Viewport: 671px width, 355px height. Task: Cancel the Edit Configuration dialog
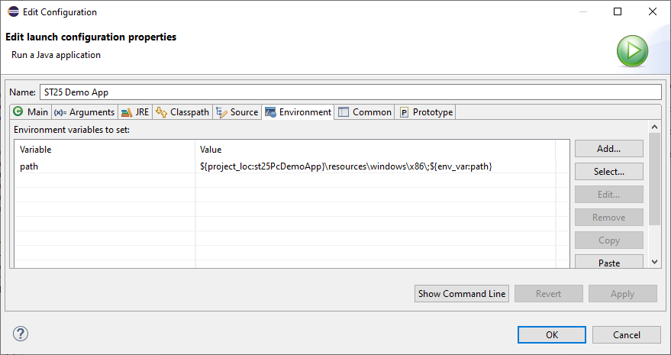pyautogui.click(x=626, y=334)
